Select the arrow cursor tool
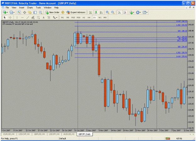This screenshot has width=196, height=141. pos(5,18)
